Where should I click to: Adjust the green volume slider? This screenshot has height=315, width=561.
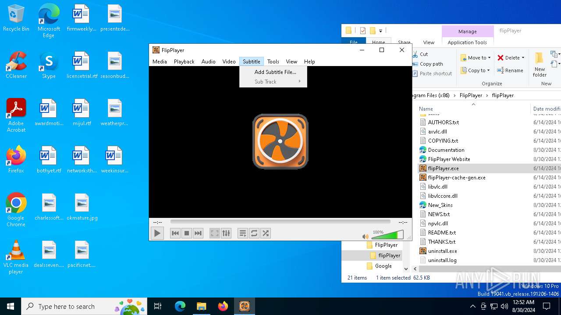click(387, 235)
